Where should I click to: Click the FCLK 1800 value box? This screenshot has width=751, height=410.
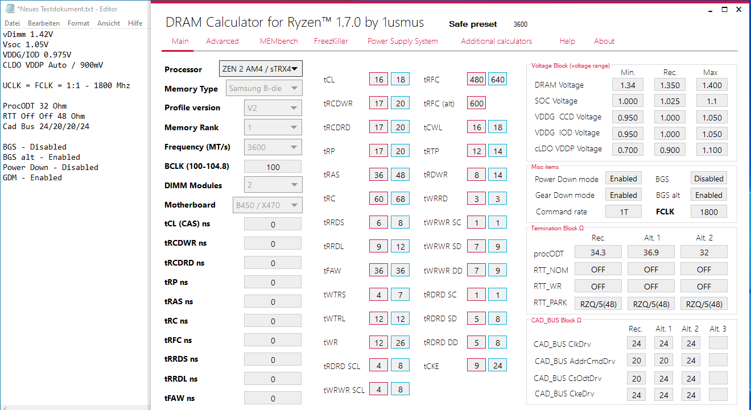(709, 212)
